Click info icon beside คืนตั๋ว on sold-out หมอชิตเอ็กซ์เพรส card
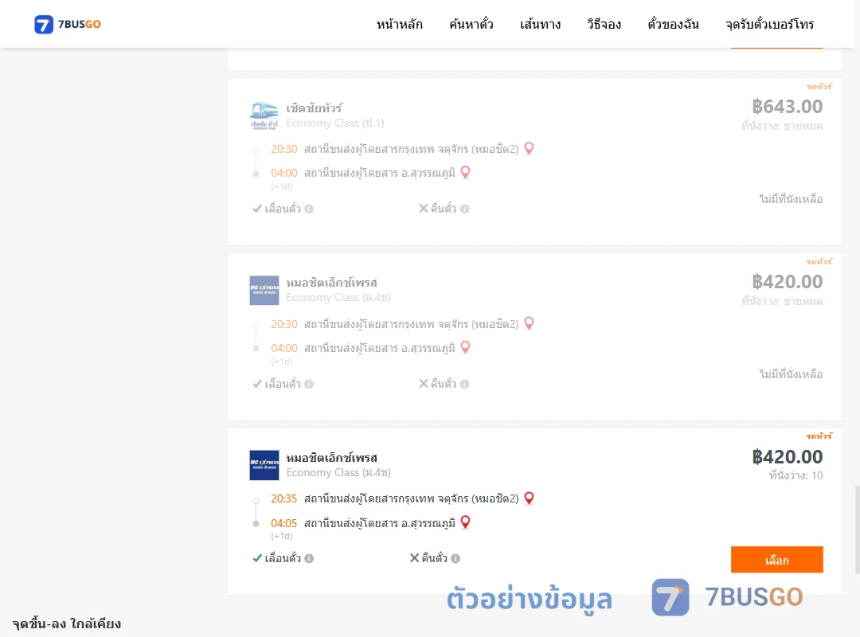Viewport: 860px width, 637px height. pos(464,384)
